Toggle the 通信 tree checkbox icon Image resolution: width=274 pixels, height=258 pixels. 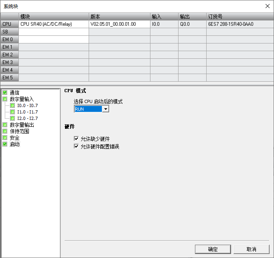pos(5,93)
